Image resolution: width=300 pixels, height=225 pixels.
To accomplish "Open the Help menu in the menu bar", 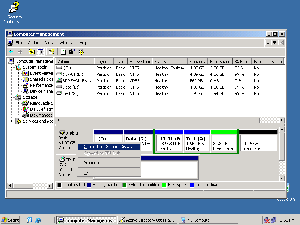I will point(83,43).
